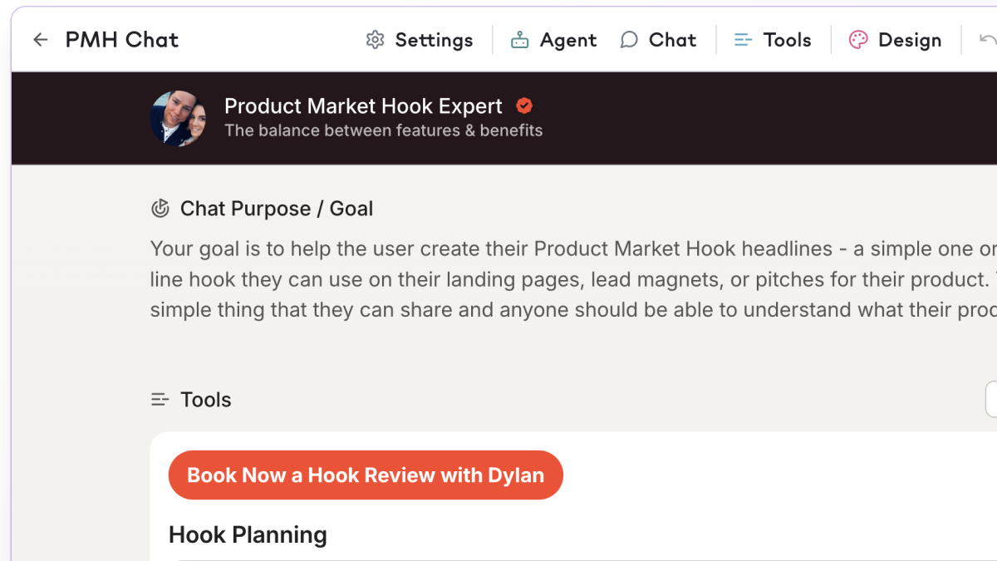Viewport: 997px width, 561px height.
Task: Click the undo arrow at the toolbar's right edge
Action: coord(987,40)
